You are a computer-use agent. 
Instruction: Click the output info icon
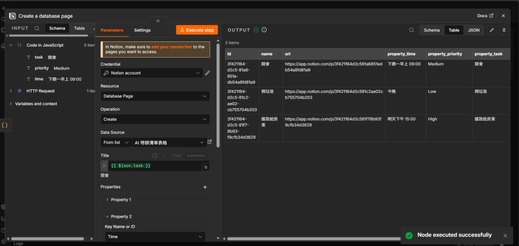tap(264, 30)
